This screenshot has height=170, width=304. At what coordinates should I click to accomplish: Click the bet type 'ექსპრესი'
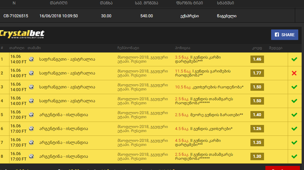pyautogui.click(x=189, y=16)
